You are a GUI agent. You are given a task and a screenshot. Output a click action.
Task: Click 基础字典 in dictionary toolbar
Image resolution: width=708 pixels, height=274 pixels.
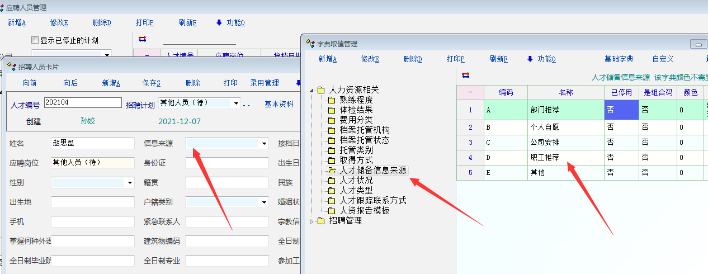[x=619, y=59]
